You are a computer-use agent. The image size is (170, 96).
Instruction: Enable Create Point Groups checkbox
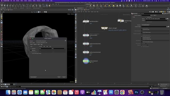142,30
